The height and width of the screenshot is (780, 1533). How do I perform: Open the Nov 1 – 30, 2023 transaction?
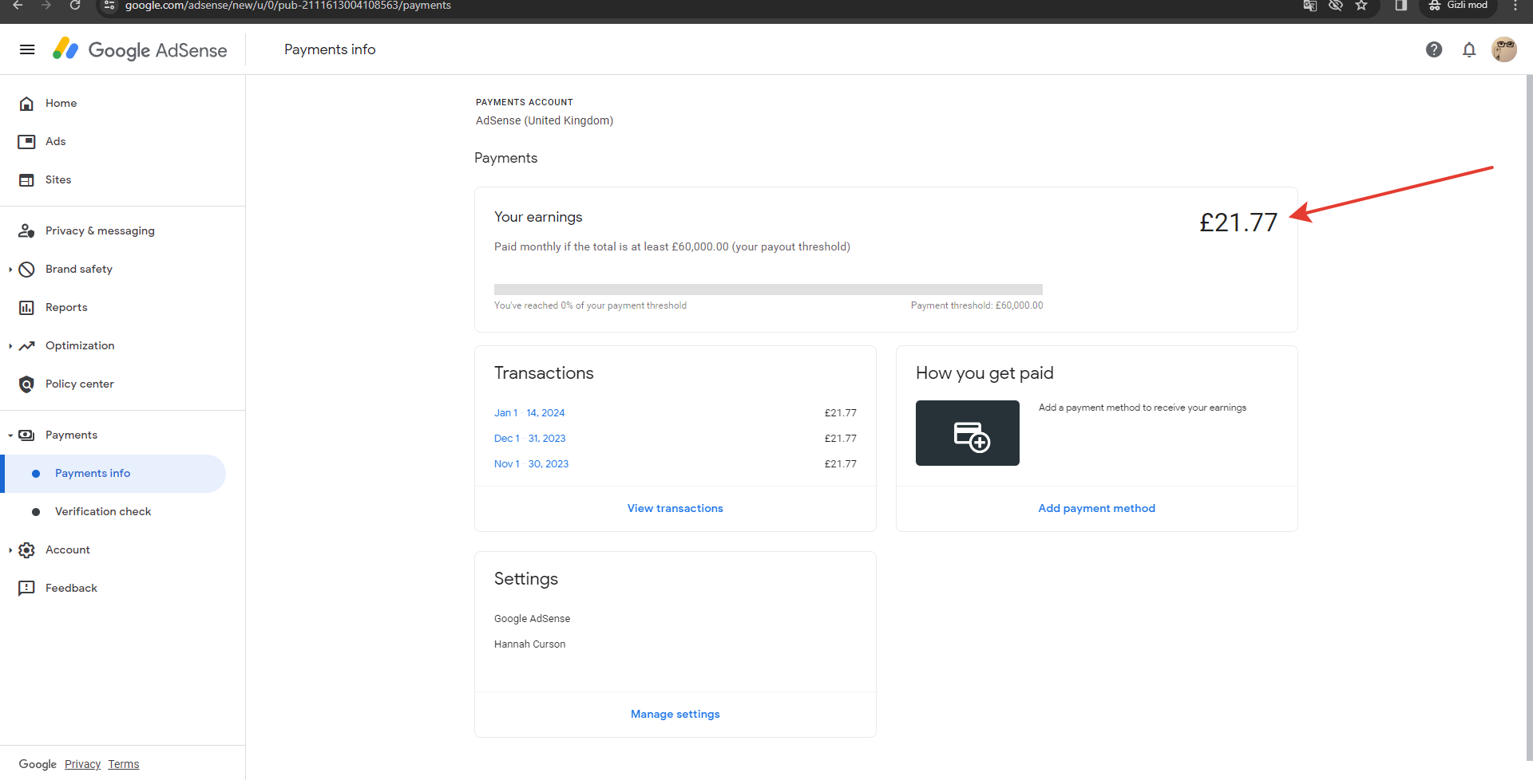click(532, 464)
